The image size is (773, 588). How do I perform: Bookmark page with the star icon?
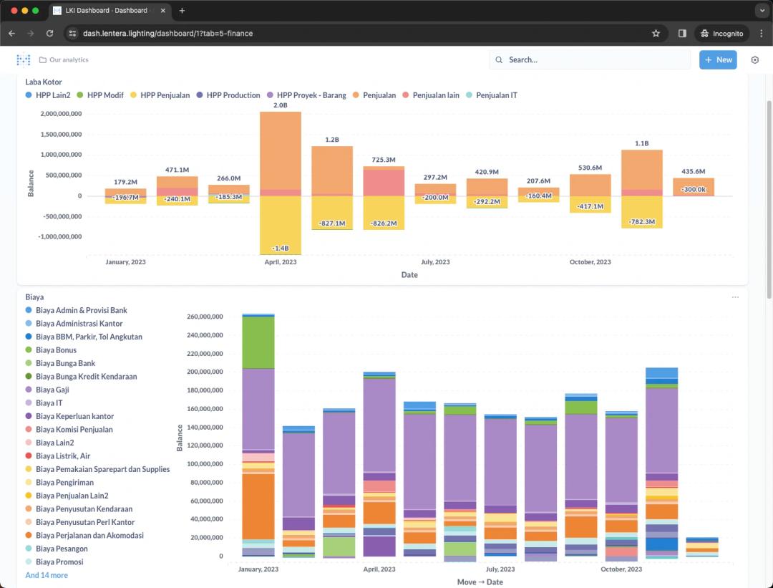[x=656, y=34]
